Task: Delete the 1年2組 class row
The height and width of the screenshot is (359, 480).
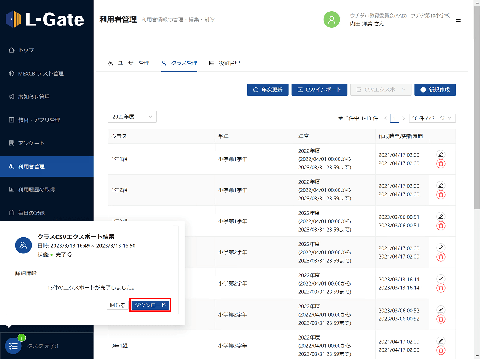Action: (441, 194)
